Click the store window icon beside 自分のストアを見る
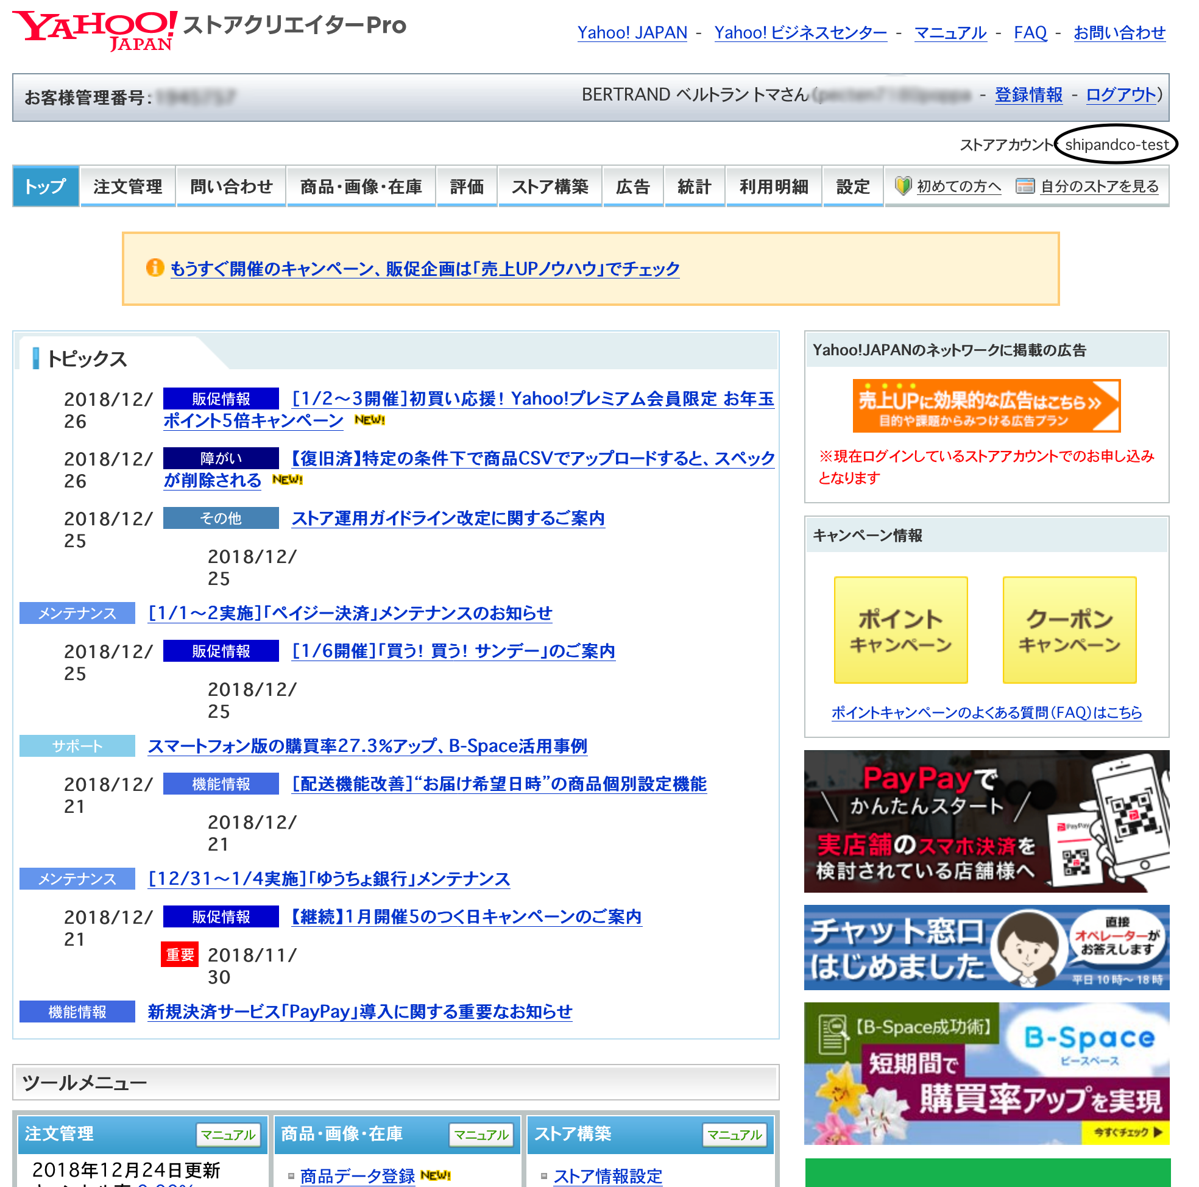 tap(1025, 186)
